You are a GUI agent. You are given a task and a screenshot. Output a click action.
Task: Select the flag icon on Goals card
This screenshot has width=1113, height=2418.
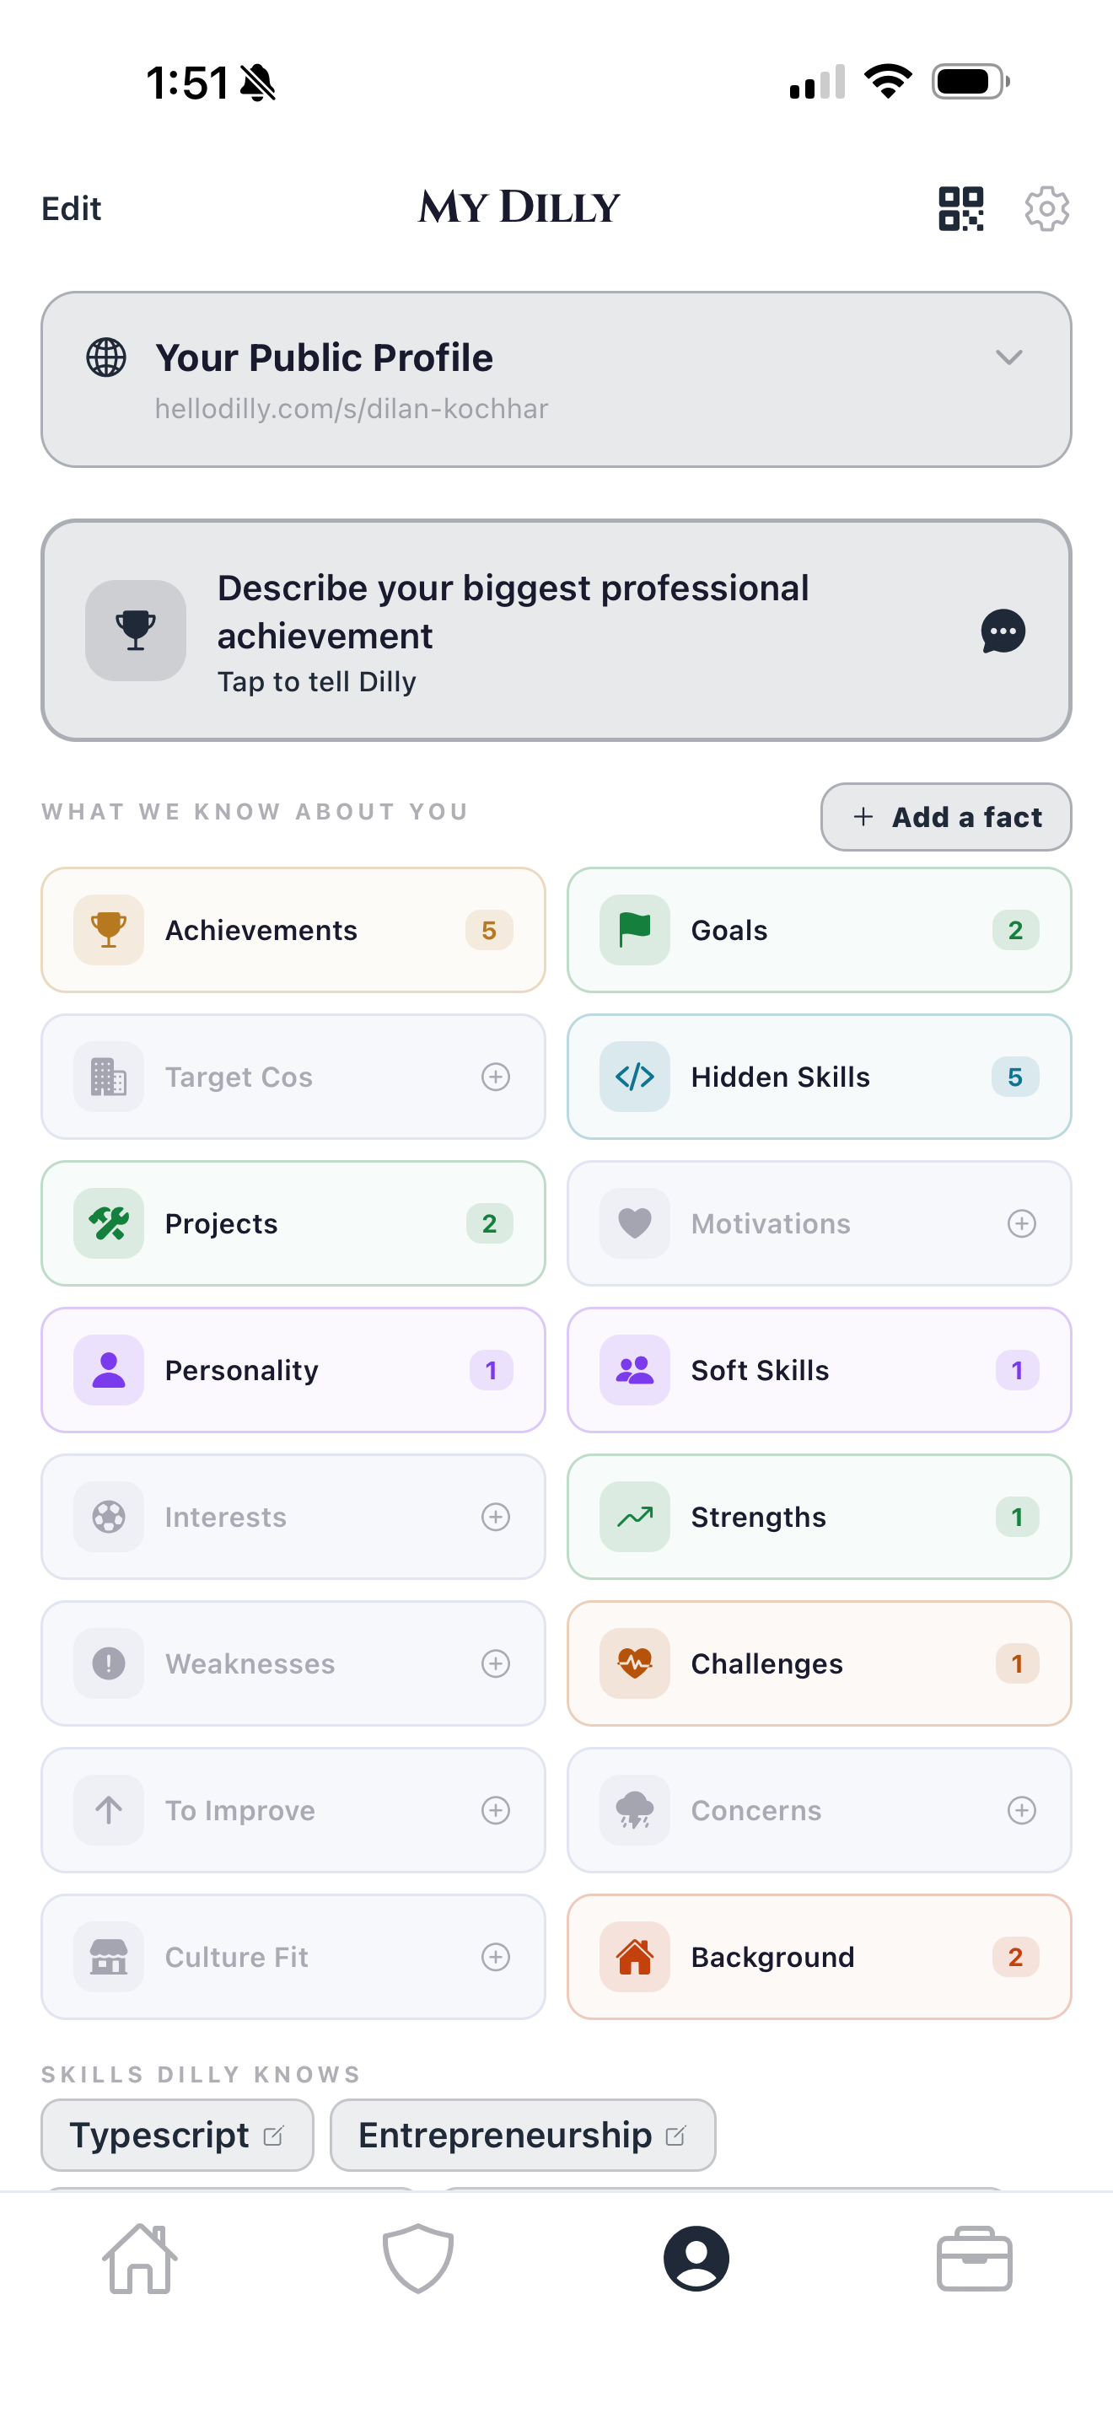(x=633, y=929)
